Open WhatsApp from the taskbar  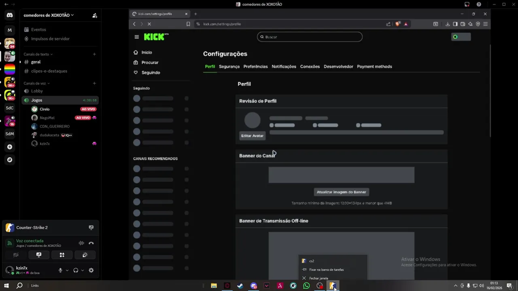pyautogui.click(x=306, y=286)
